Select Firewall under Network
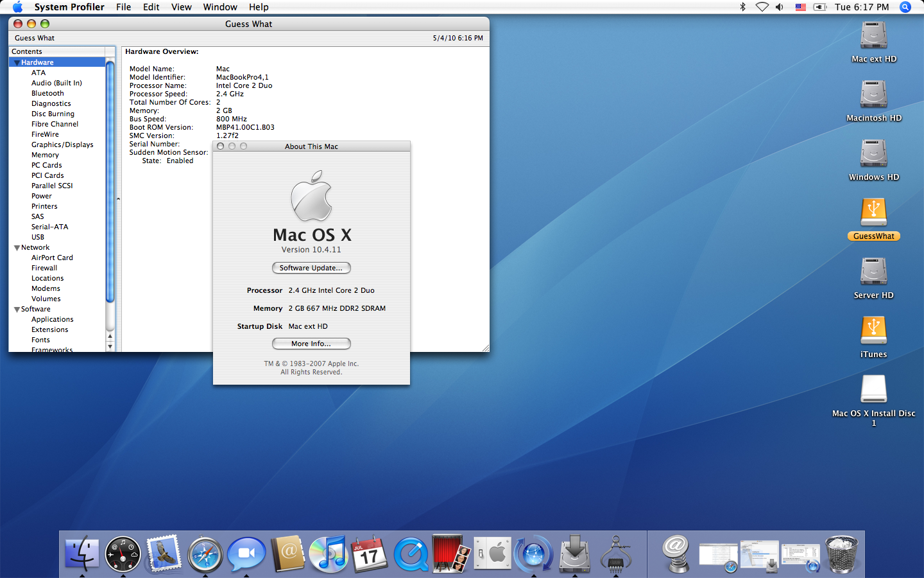This screenshot has height=578, width=924. (44, 268)
